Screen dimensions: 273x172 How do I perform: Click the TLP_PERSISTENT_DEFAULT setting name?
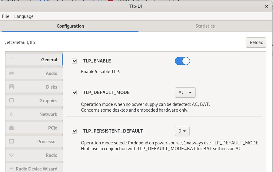[113, 131]
